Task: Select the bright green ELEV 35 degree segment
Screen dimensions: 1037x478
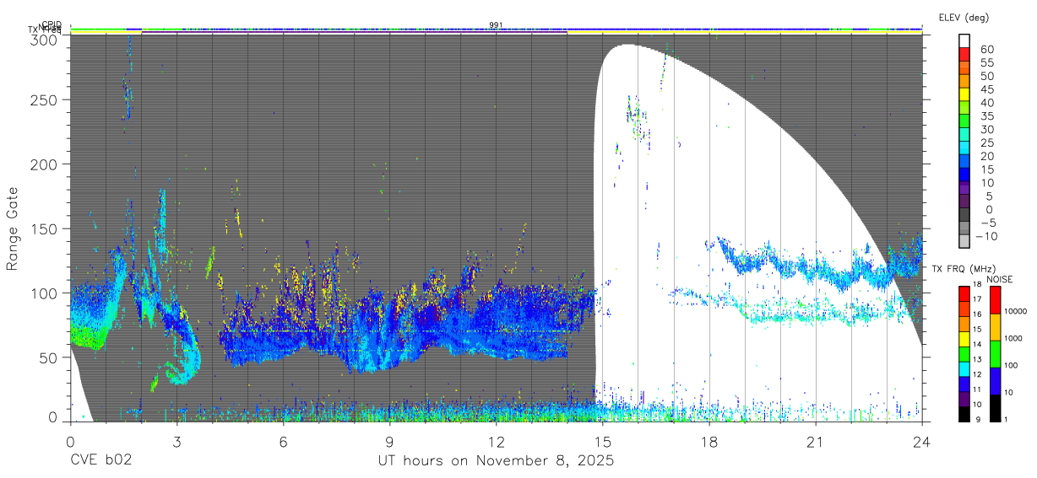Action: coord(966,122)
